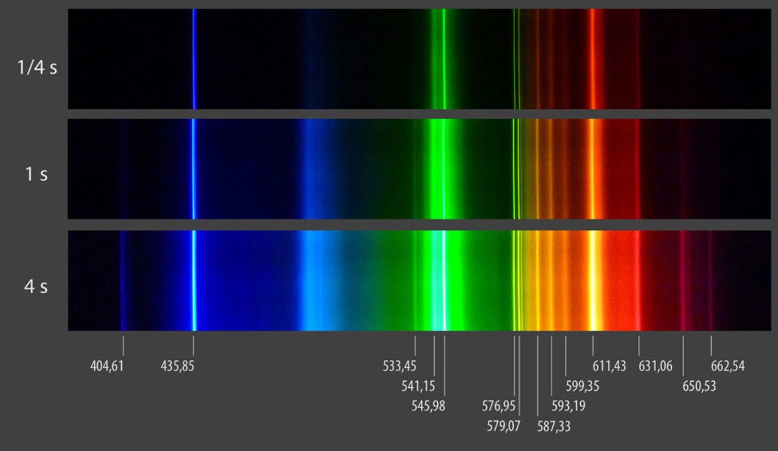
Task: Select the 533,45 wavelength label
Action: pos(399,366)
